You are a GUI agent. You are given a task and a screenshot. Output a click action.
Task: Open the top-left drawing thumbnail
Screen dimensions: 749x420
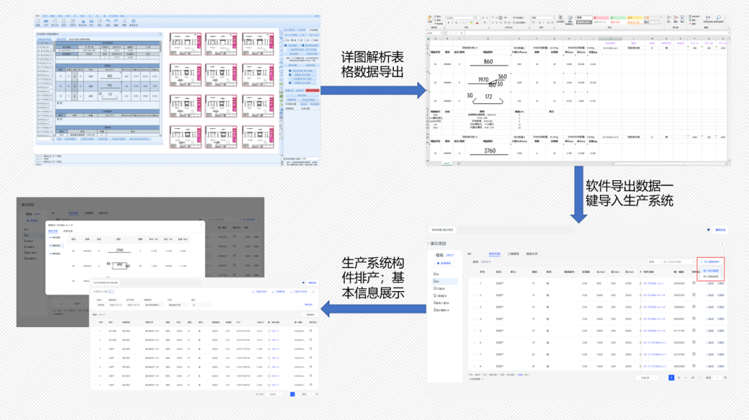185,45
